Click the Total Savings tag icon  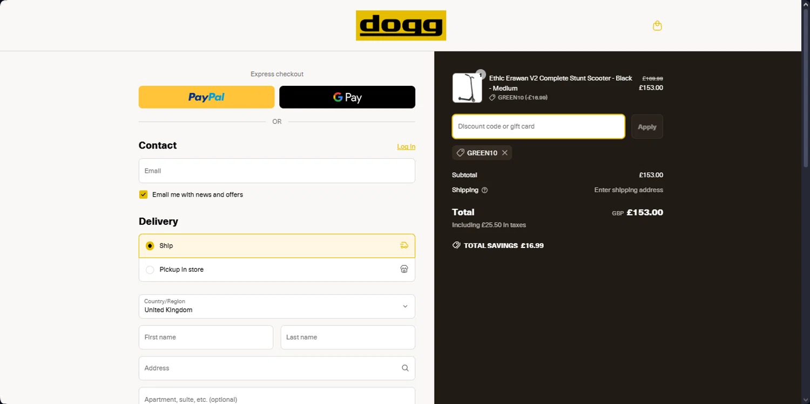click(456, 245)
